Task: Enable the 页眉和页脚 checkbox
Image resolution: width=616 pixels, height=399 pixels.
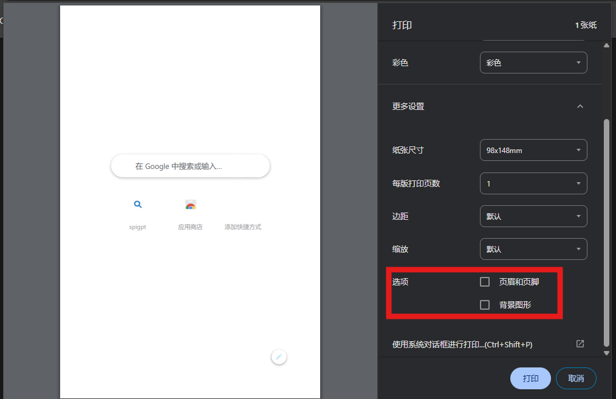Action: pos(485,282)
